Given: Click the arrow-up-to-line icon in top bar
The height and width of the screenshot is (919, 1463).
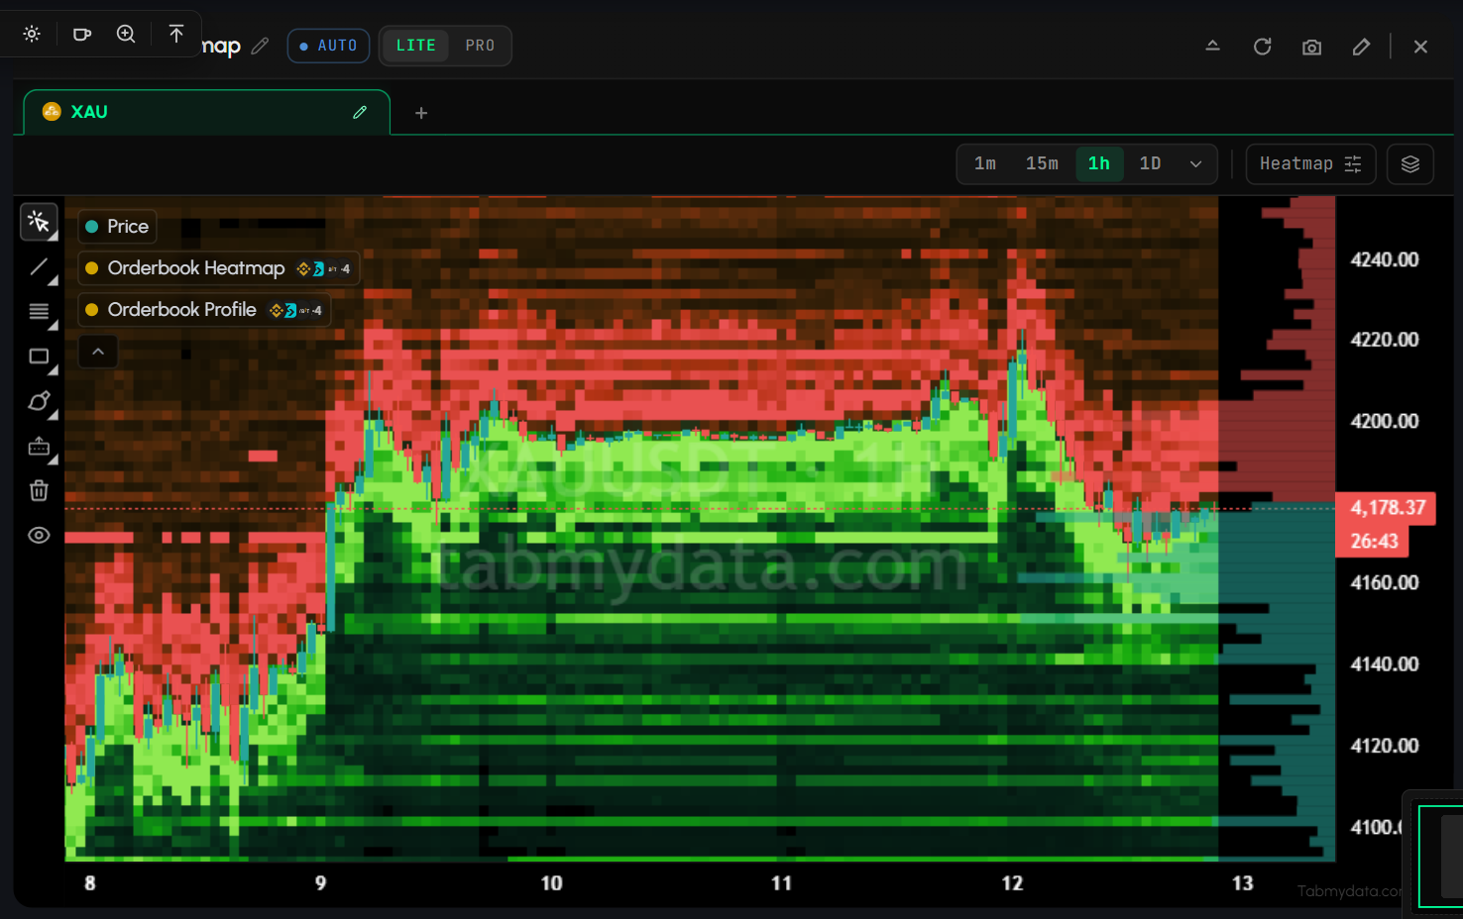Looking at the screenshot, I should [x=176, y=34].
